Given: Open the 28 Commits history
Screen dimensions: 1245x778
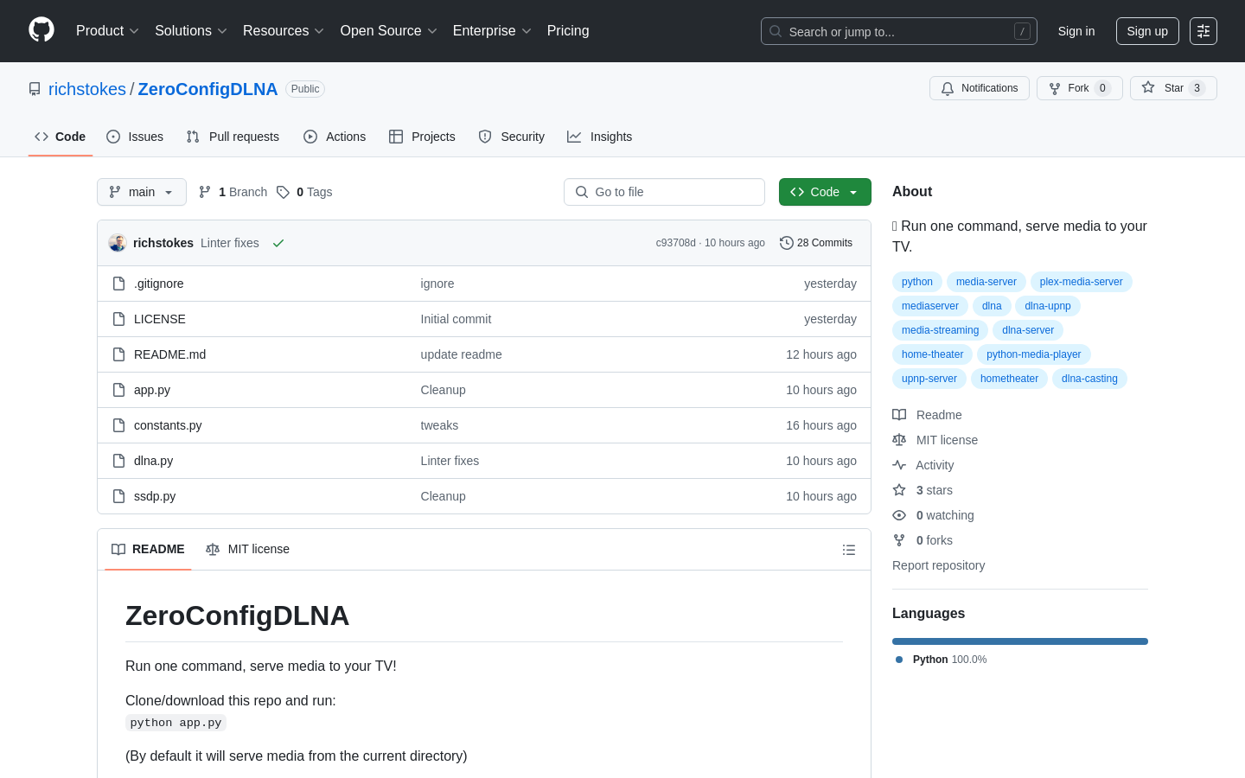Looking at the screenshot, I should pos(816,243).
